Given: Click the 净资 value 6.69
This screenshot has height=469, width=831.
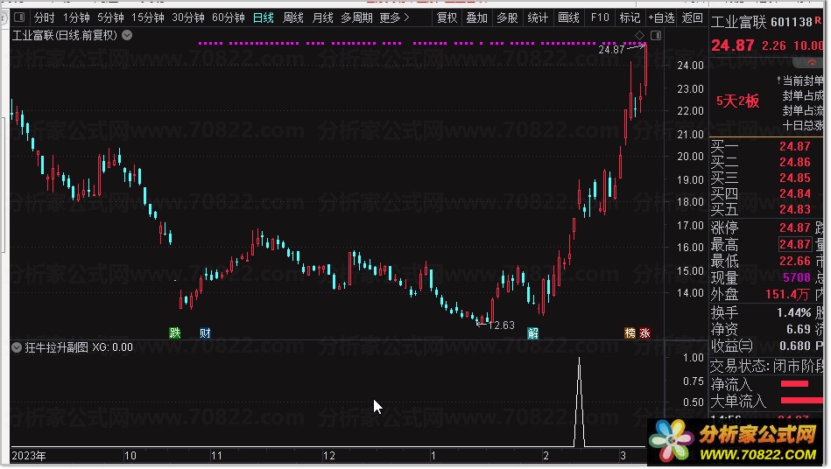Looking at the screenshot, I should pyautogui.click(x=798, y=329).
